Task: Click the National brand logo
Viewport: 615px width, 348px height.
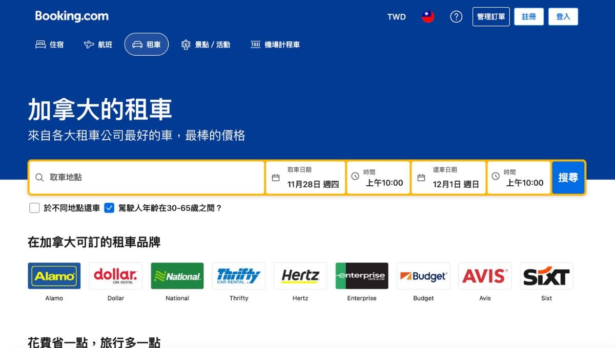Action: [x=177, y=276]
